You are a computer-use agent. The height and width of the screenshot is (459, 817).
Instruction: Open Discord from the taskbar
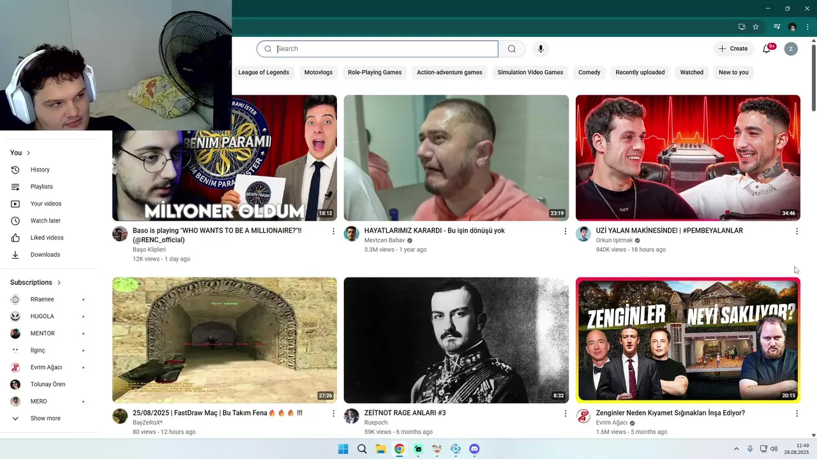point(474,449)
